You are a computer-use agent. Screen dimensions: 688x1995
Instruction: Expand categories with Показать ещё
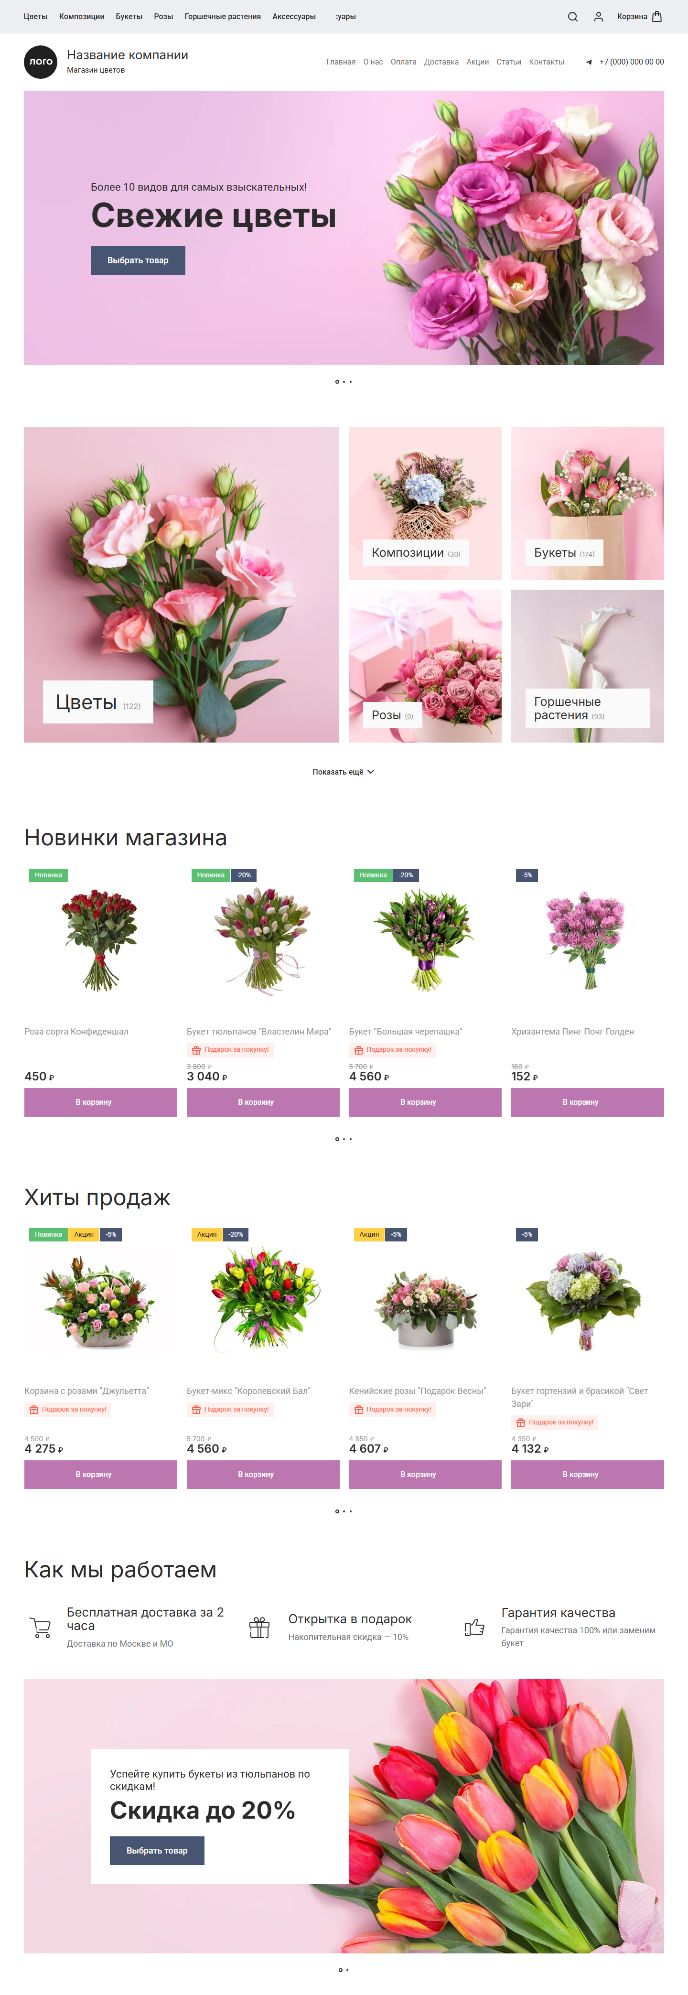coord(343,771)
